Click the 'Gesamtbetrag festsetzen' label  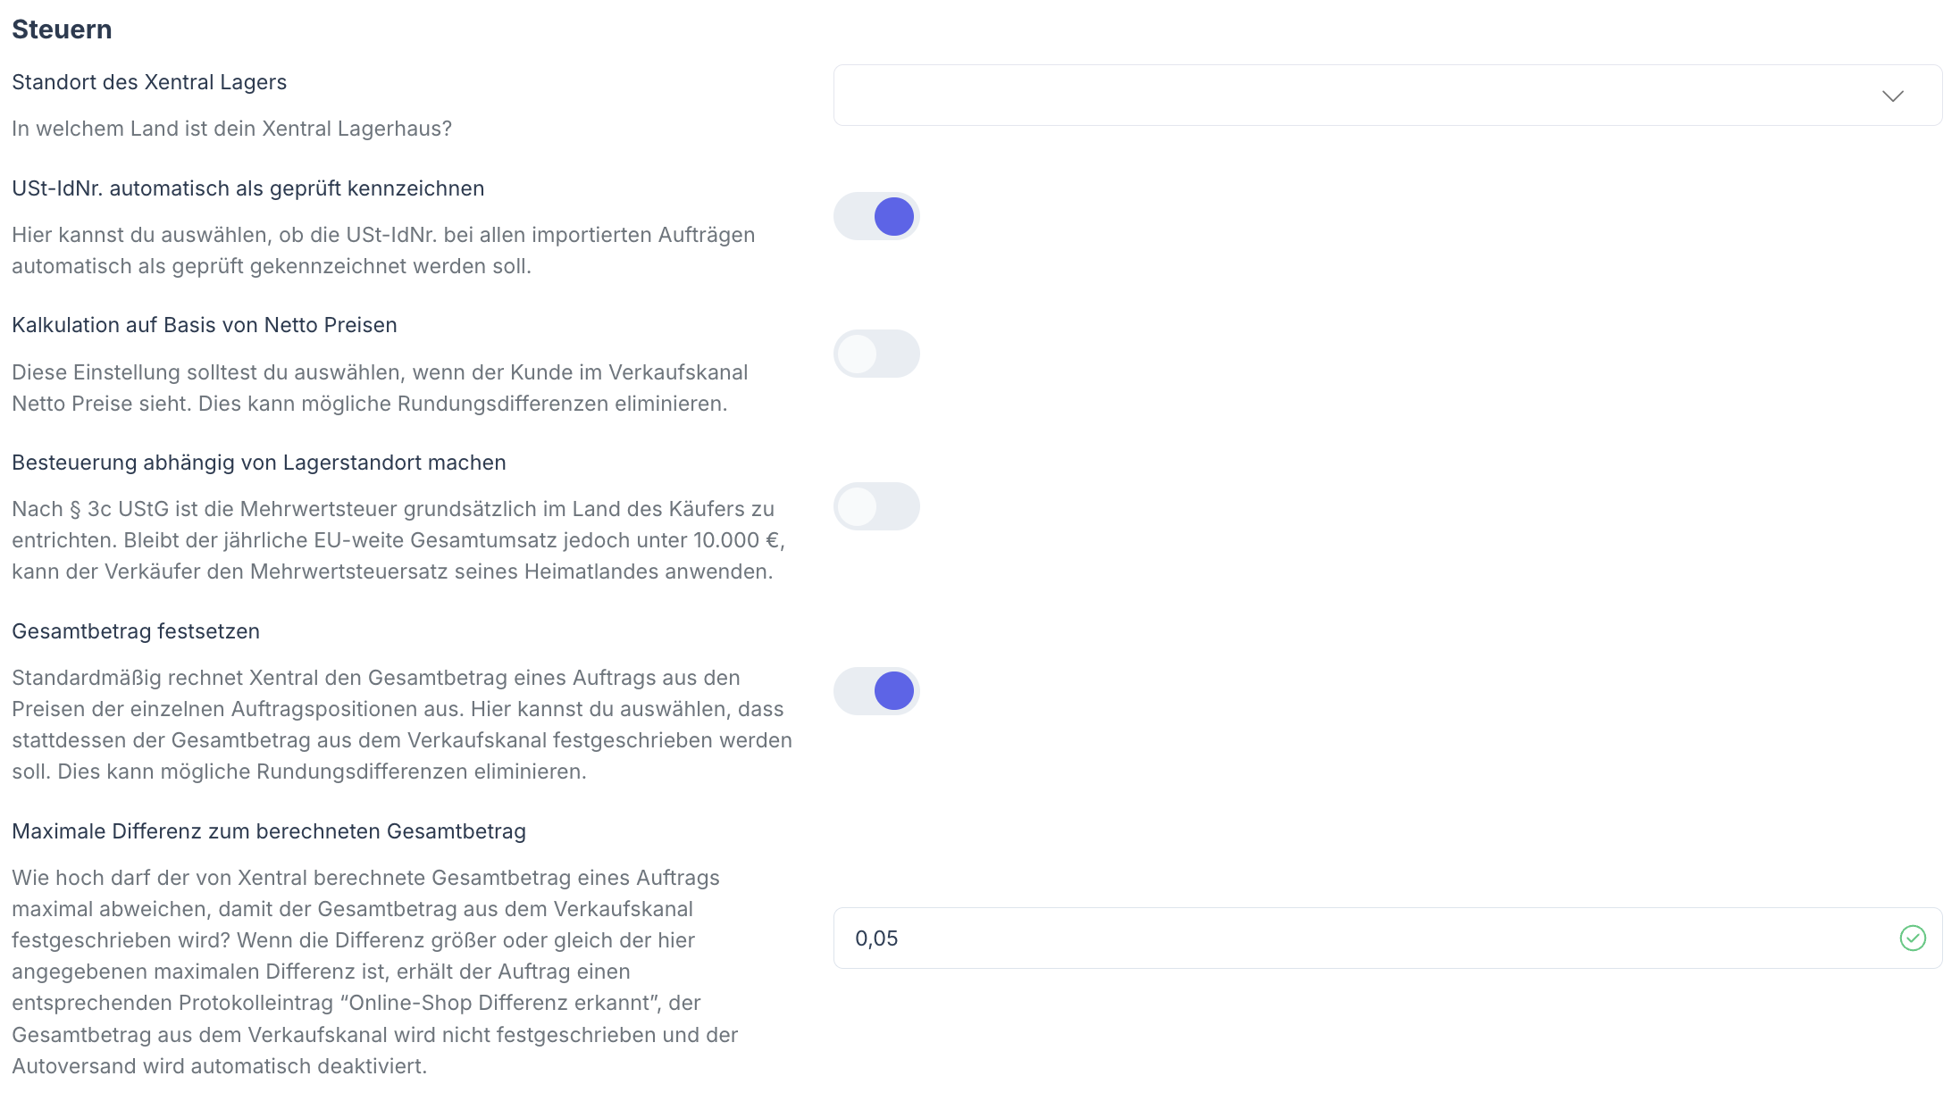click(x=135, y=631)
